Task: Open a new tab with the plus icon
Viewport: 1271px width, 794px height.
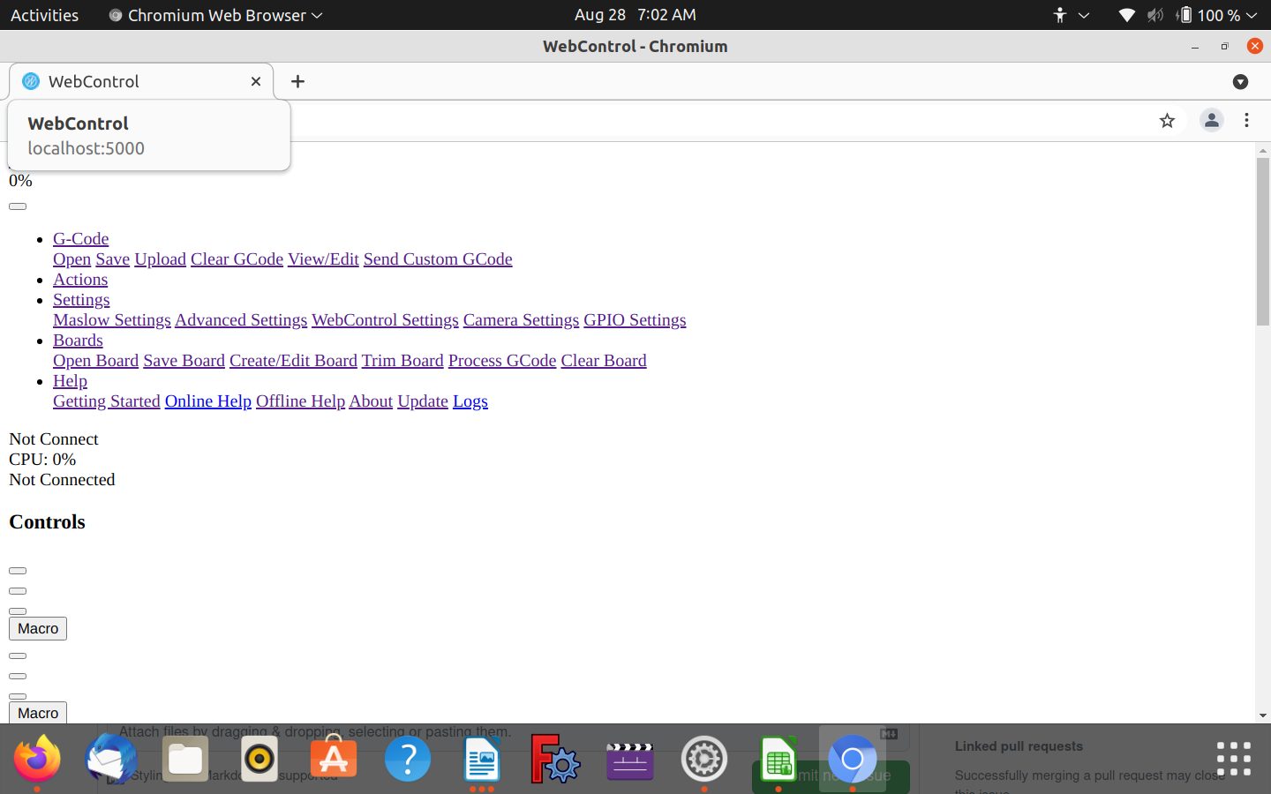Action: [x=297, y=80]
